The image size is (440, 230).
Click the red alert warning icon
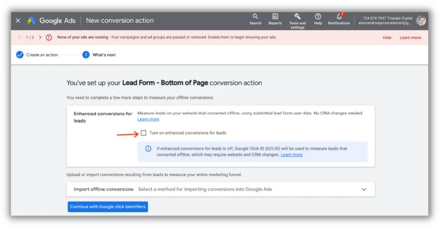point(49,37)
